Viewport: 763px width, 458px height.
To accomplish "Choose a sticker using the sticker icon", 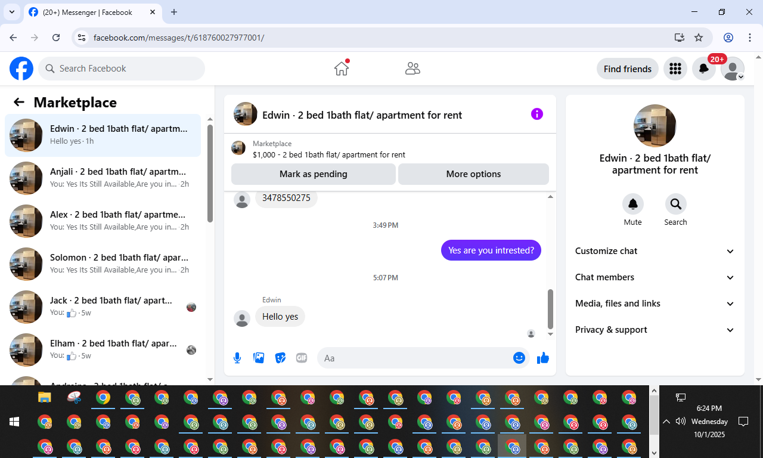I will point(280,358).
